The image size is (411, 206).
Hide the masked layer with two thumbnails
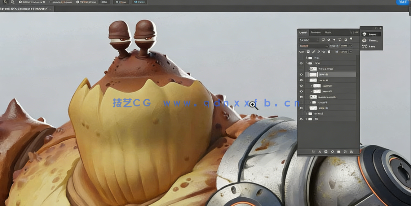[x=301, y=97]
